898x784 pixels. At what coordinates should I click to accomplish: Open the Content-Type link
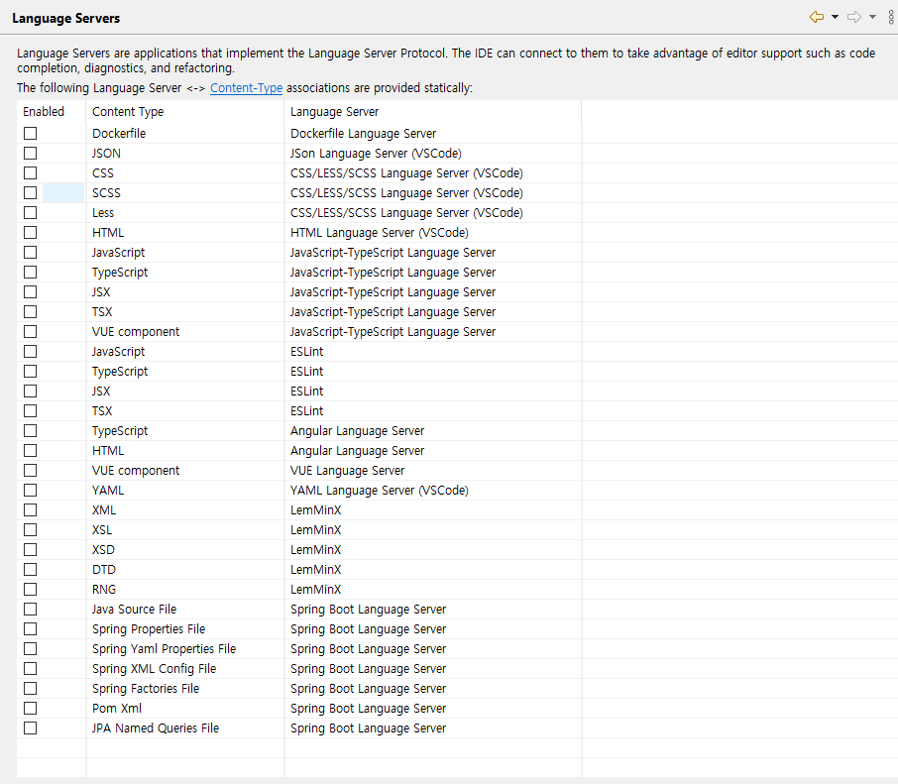[x=246, y=87]
